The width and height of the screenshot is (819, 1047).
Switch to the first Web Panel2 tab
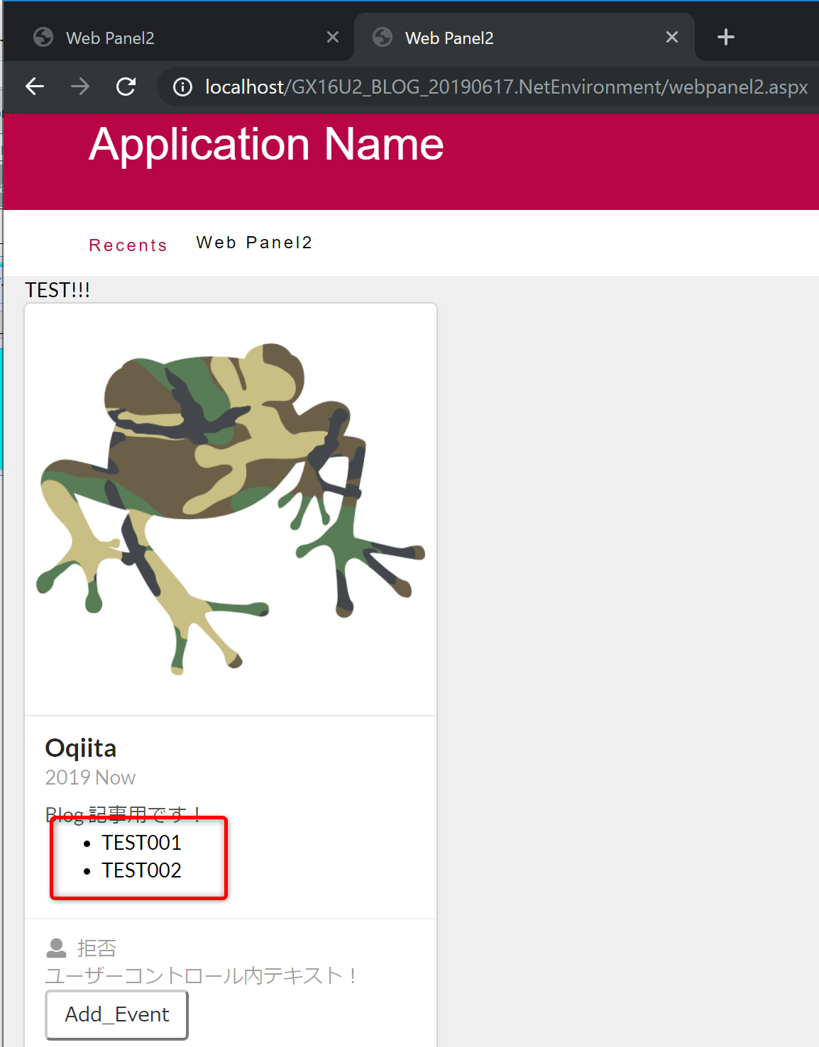pos(177,37)
